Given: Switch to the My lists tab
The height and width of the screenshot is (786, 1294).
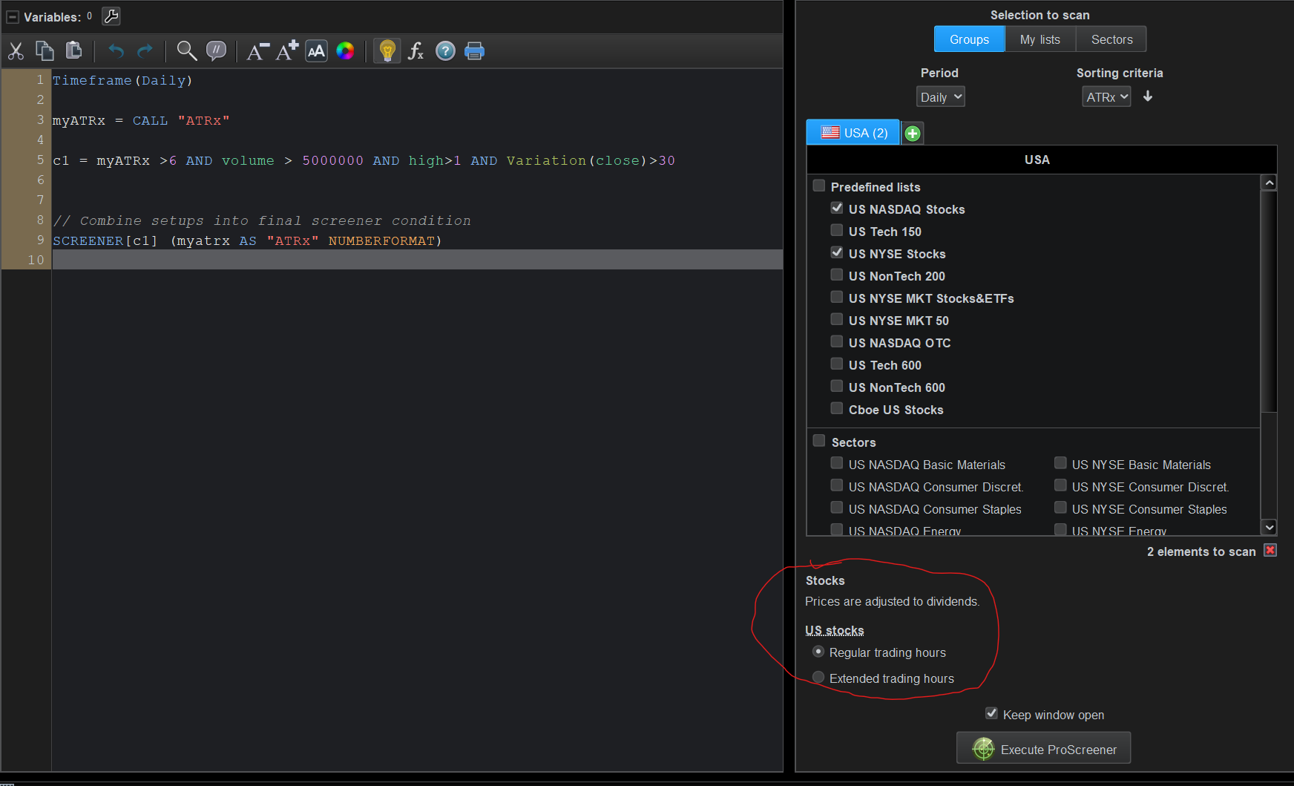Looking at the screenshot, I should (1040, 39).
